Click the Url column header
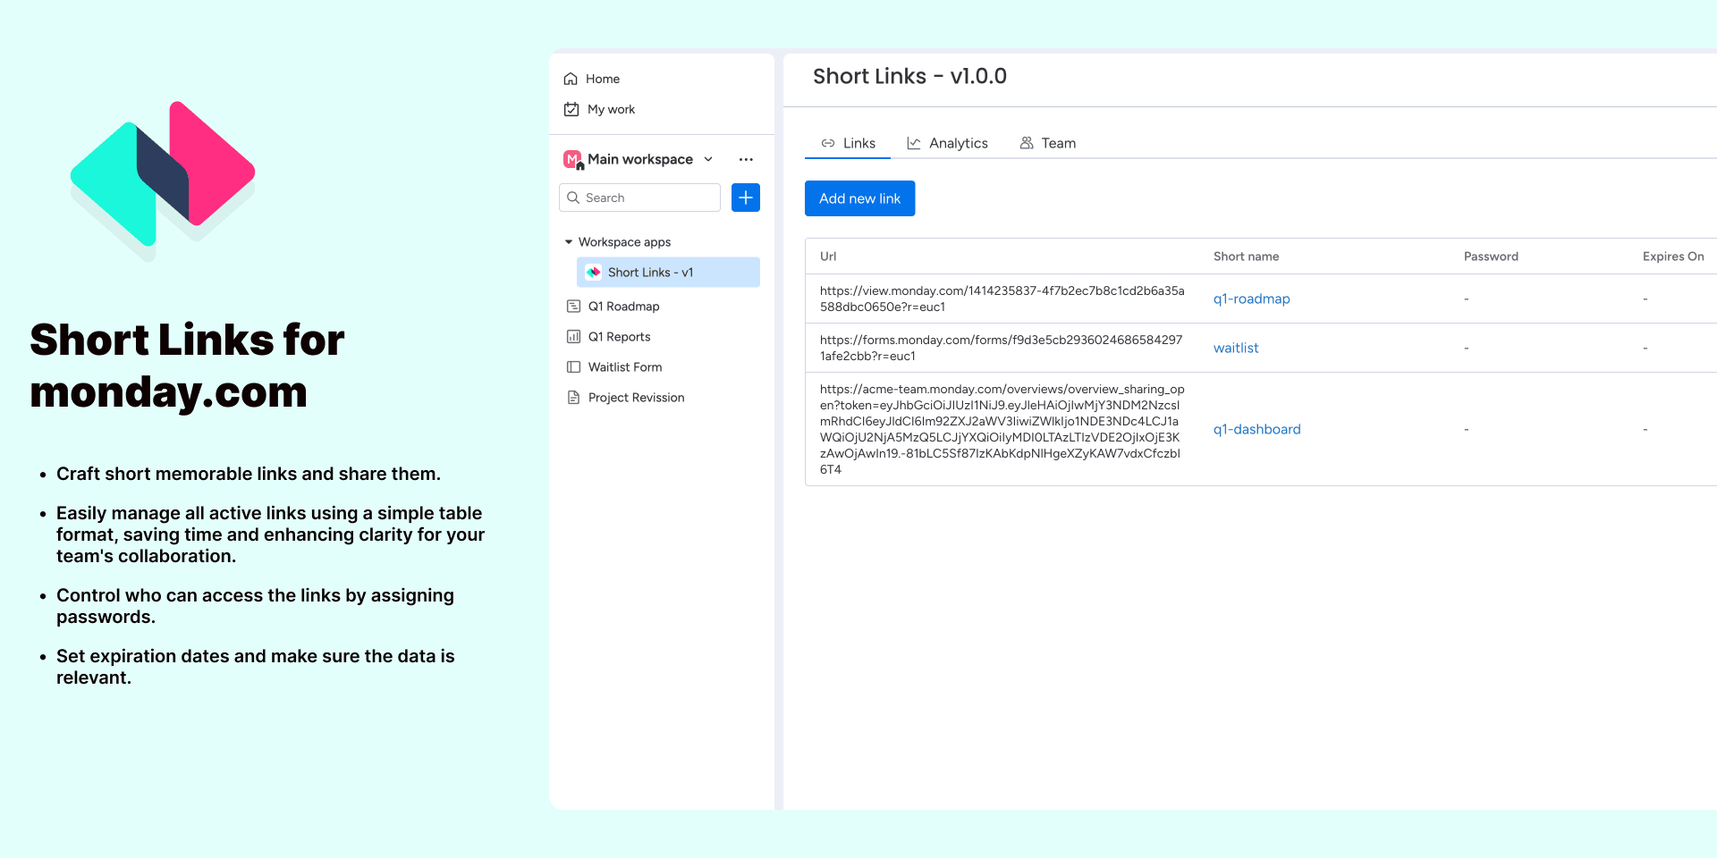The height and width of the screenshot is (858, 1717). click(x=828, y=257)
